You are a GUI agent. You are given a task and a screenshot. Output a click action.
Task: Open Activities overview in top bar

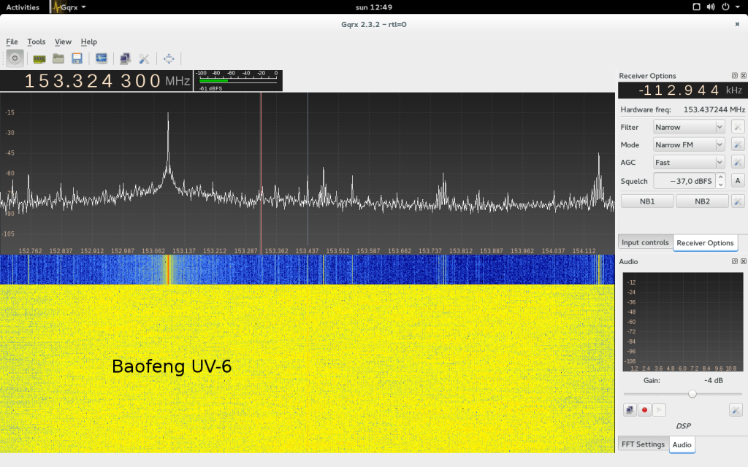(x=23, y=7)
